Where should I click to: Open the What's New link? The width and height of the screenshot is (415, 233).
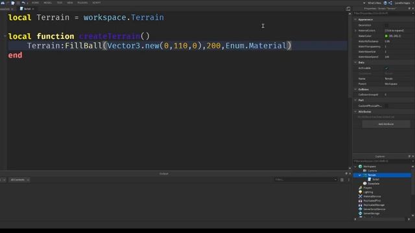point(374,3)
